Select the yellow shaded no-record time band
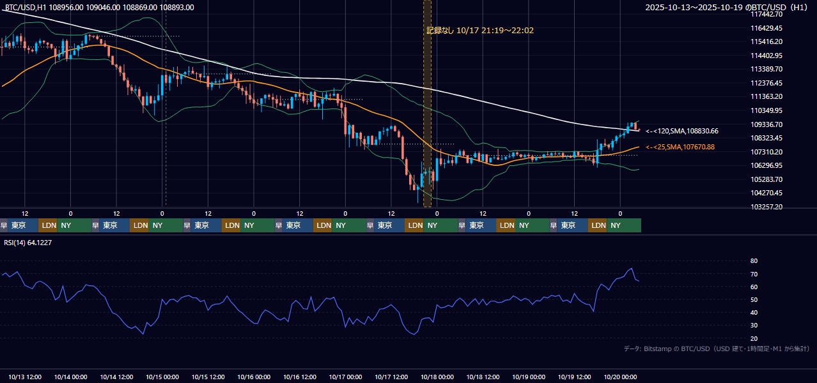This screenshot has width=817, height=383. click(427, 103)
